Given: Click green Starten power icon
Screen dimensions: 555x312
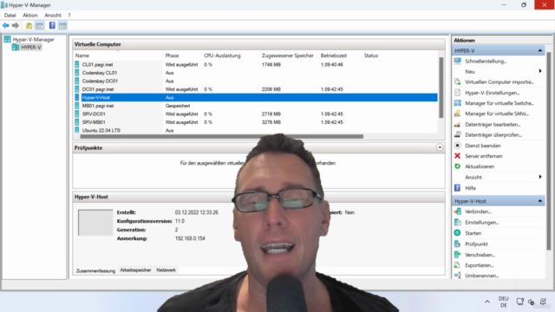Looking at the screenshot, I should [458, 233].
